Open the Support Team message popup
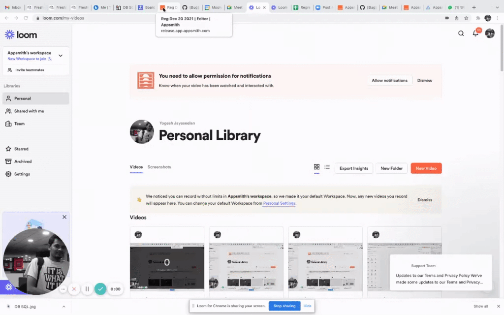504x315 pixels. coord(441,273)
